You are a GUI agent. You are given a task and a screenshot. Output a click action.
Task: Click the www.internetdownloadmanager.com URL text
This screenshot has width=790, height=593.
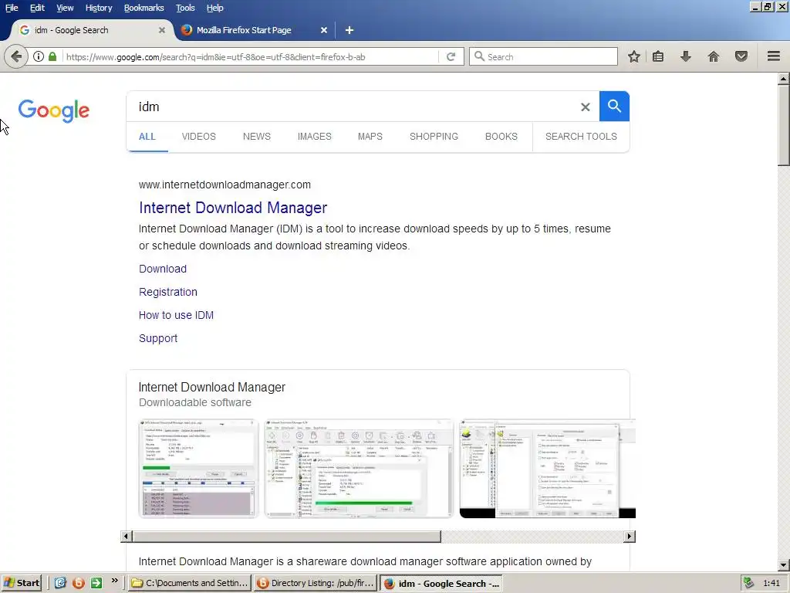(225, 185)
